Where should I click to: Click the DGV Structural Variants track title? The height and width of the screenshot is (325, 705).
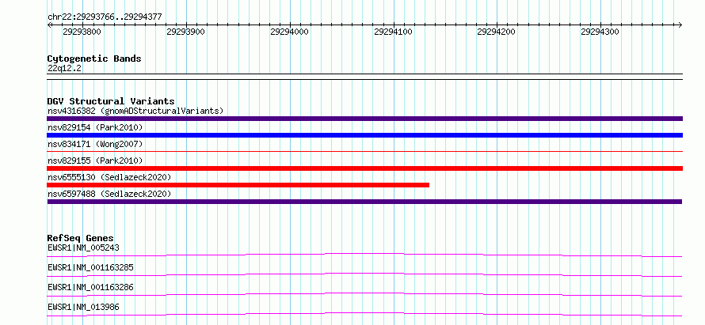pyautogui.click(x=111, y=101)
